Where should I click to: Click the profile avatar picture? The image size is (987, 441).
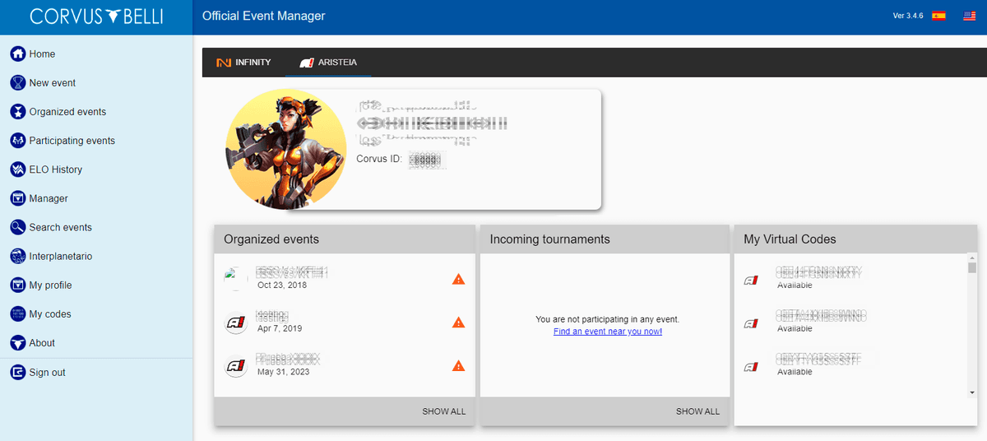point(285,148)
